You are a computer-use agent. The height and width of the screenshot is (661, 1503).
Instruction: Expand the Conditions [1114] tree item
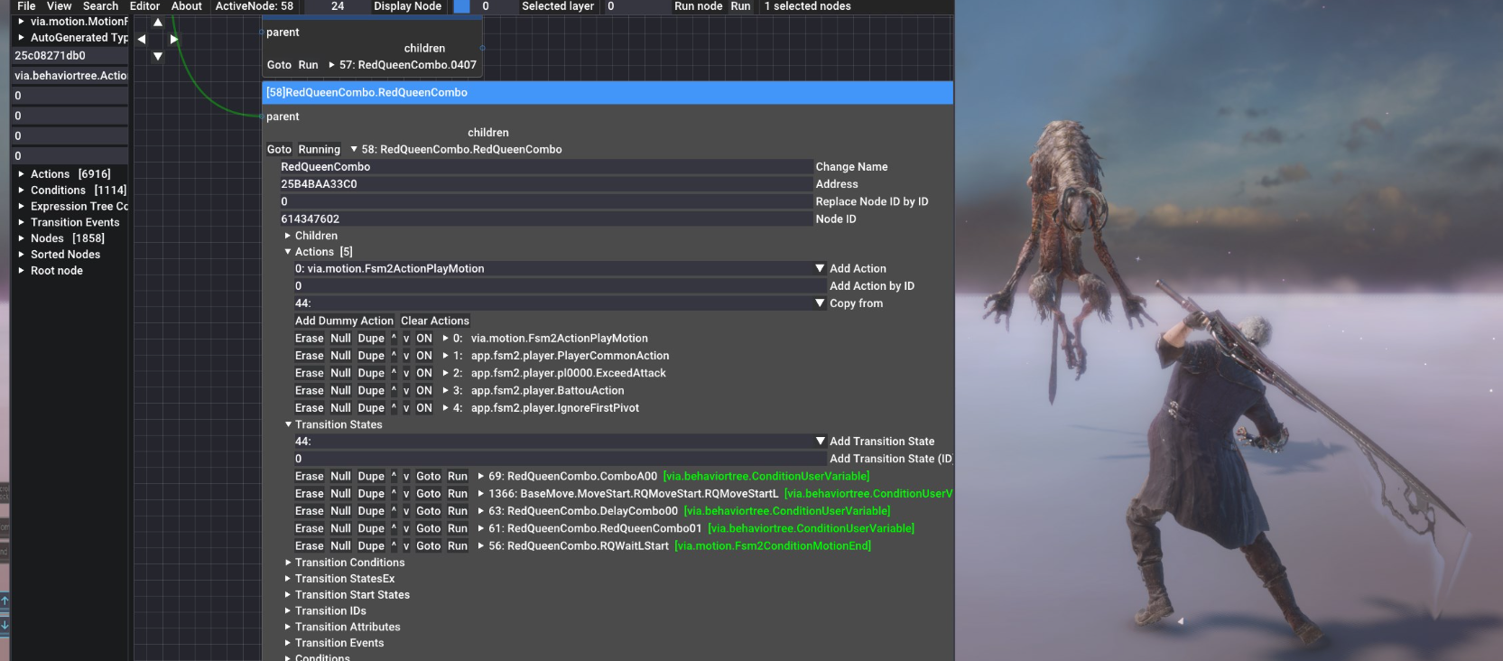pos(22,191)
